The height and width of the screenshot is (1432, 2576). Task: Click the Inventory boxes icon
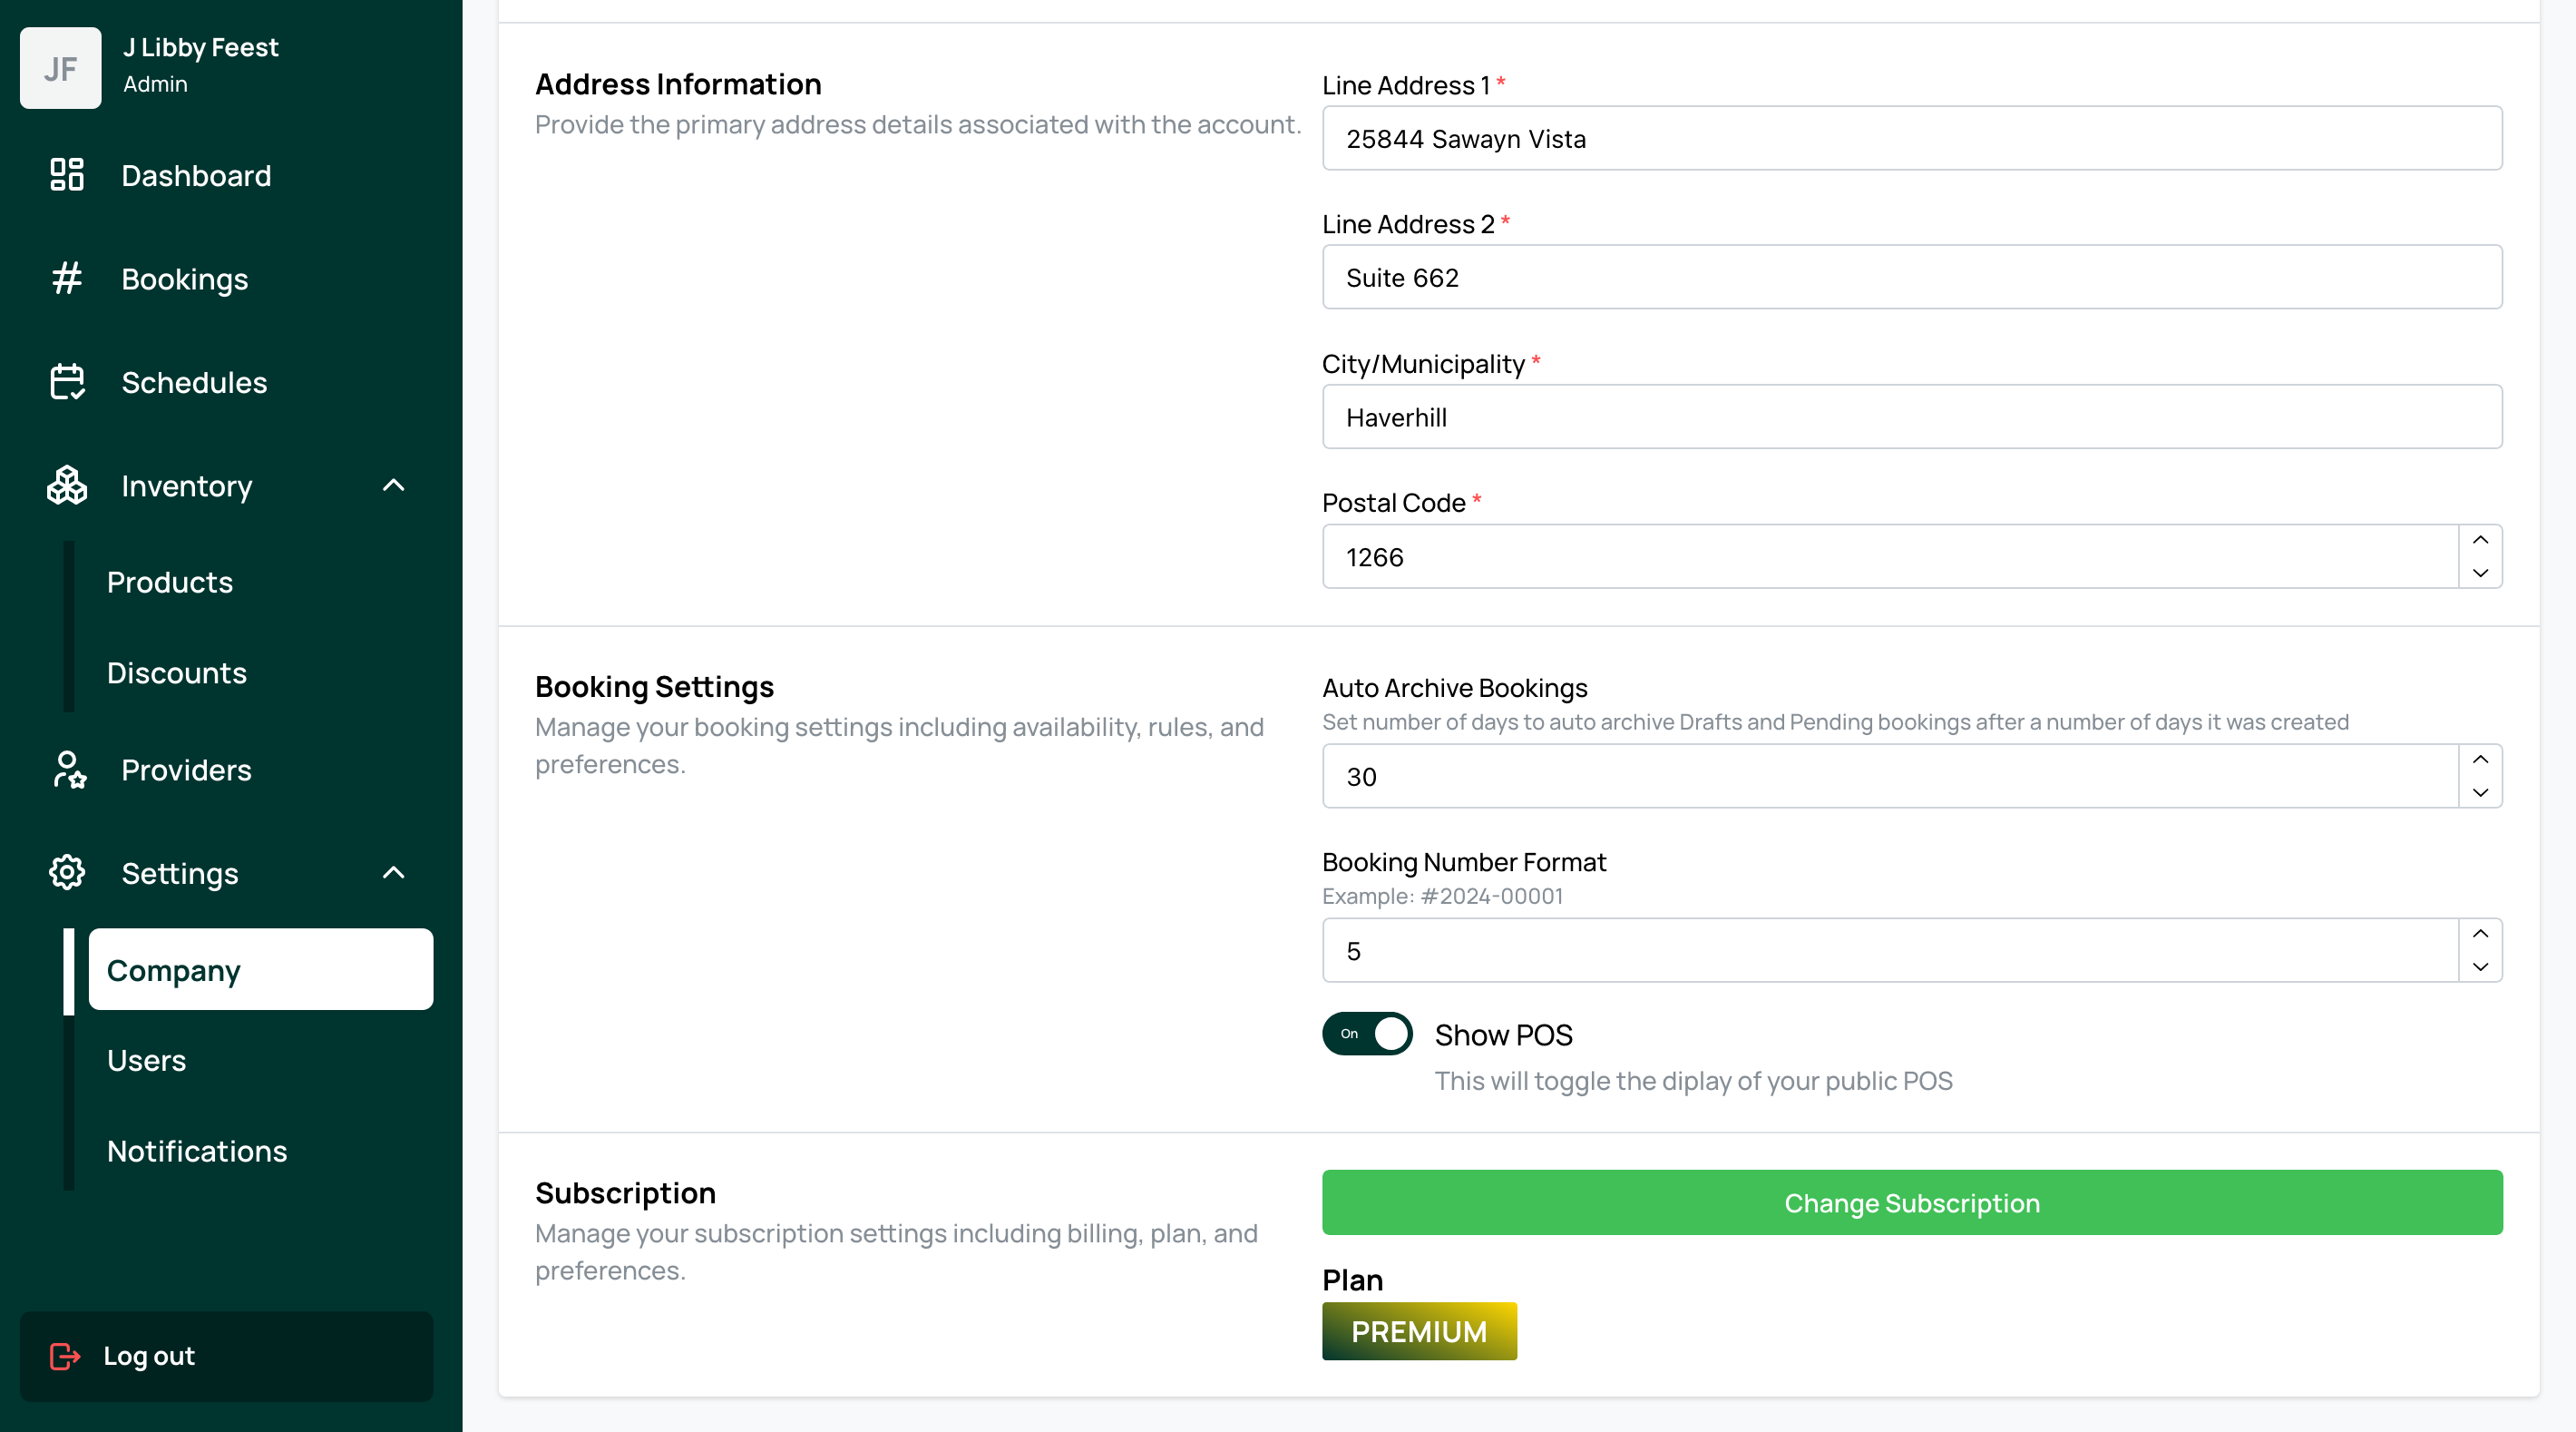(x=67, y=486)
